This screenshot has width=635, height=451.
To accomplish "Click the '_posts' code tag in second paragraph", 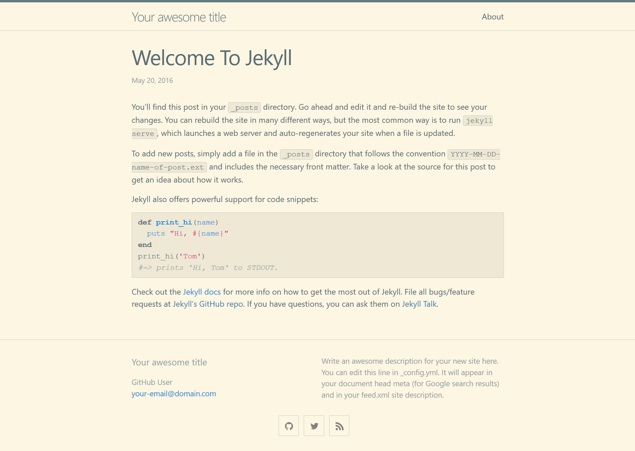I will coord(296,154).
